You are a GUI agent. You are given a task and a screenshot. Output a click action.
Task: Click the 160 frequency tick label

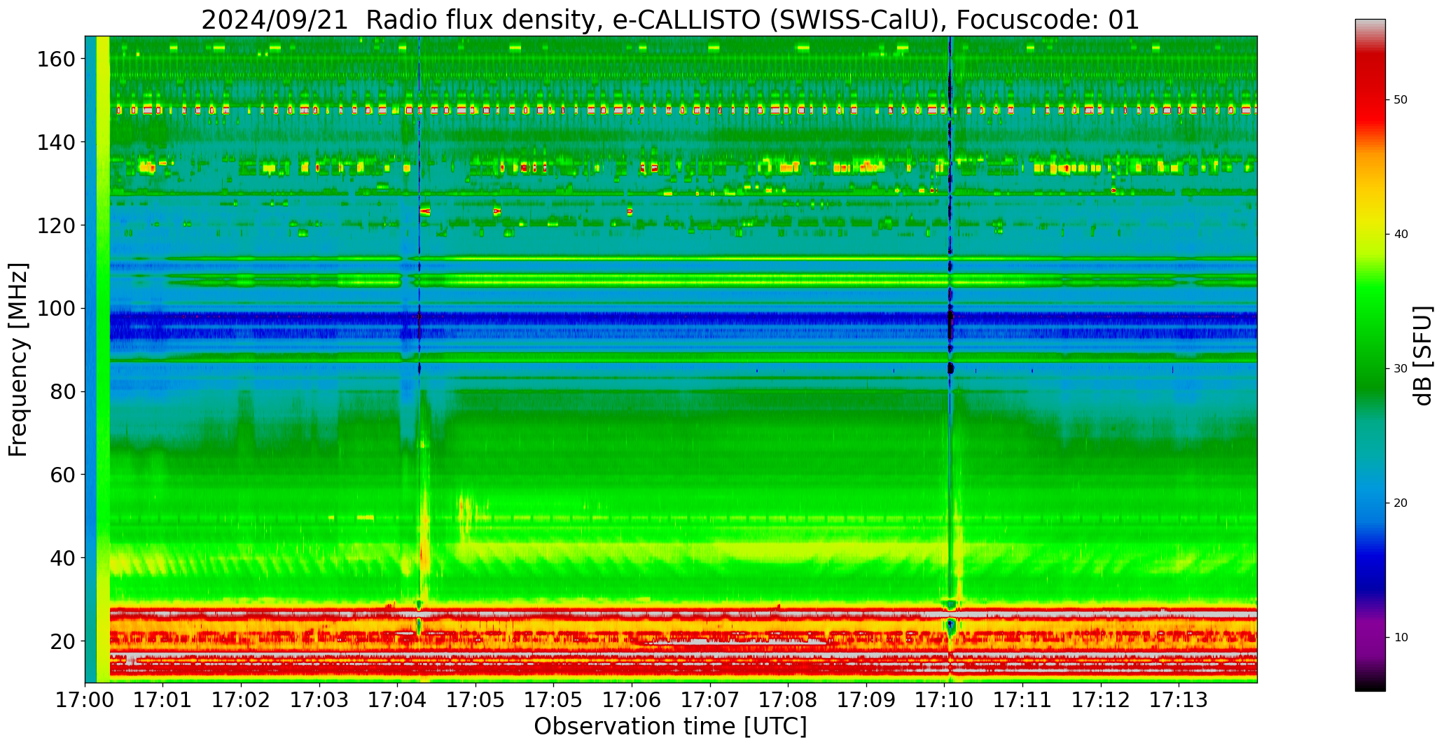(55, 60)
